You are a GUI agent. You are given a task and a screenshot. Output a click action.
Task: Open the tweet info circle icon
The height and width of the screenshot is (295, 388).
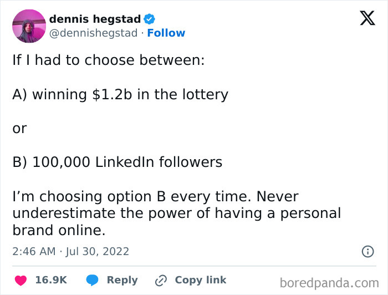point(368,251)
